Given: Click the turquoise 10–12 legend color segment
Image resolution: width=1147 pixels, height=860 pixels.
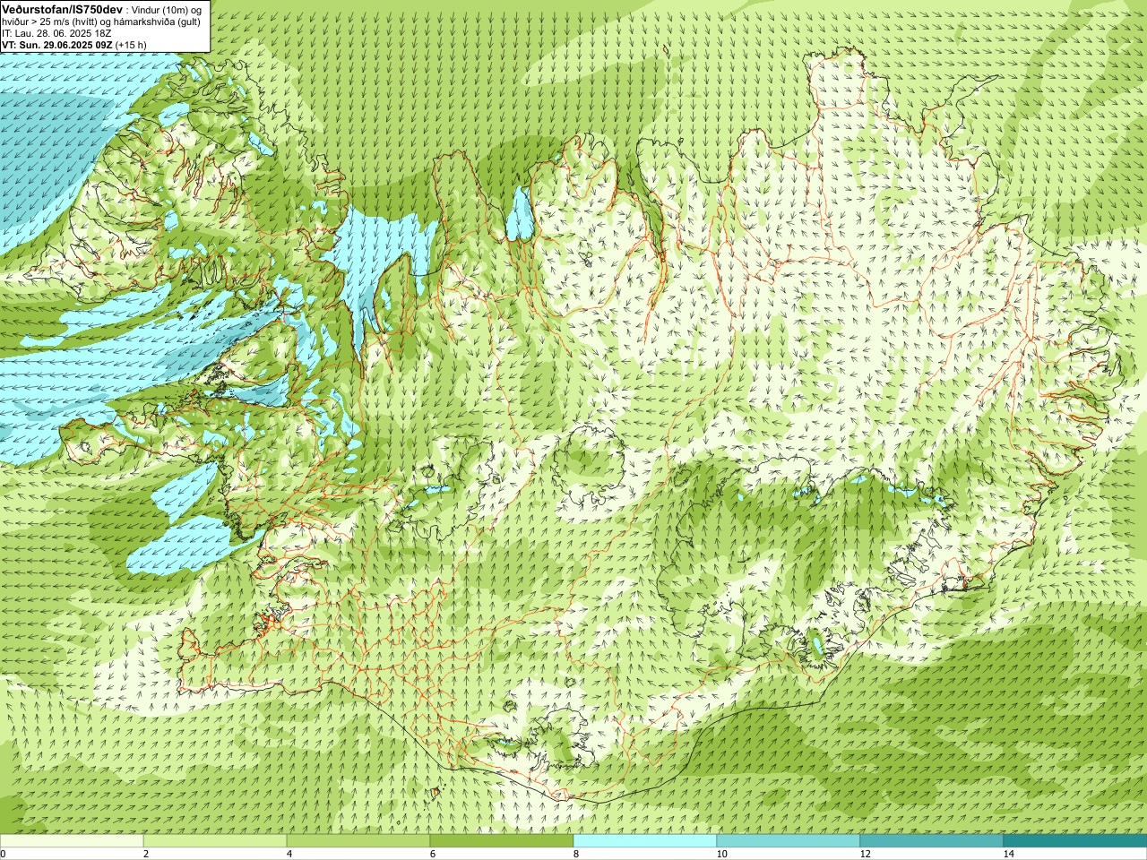Looking at the screenshot, I should point(789,841).
